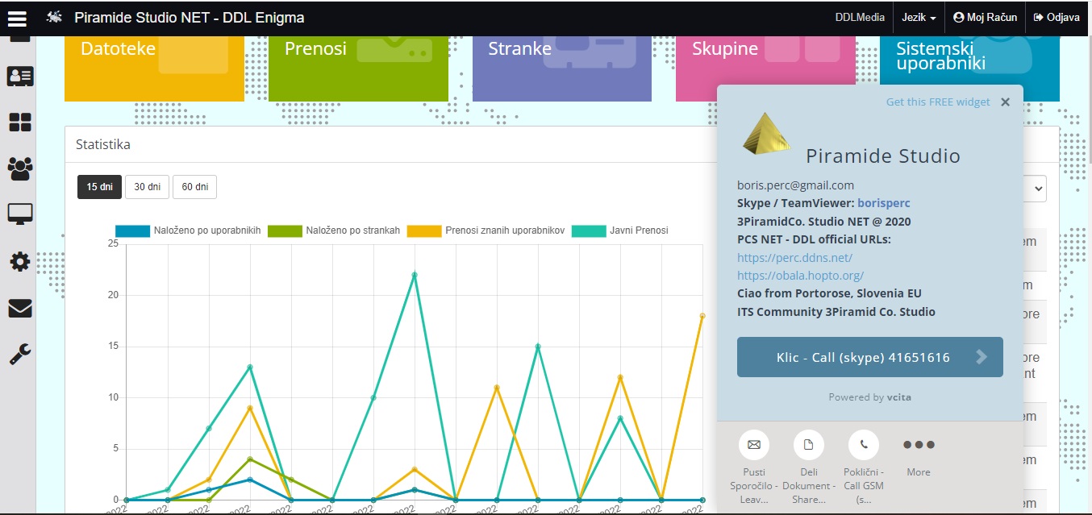Toggle Naloženo po strankah legend series
Screen dimensions: 1092x515
(x=334, y=231)
